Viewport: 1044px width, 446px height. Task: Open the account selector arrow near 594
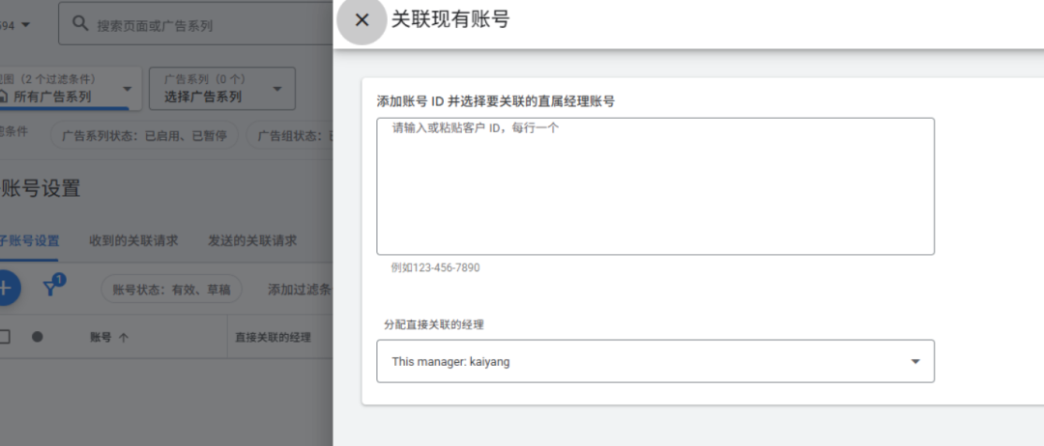(x=26, y=25)
